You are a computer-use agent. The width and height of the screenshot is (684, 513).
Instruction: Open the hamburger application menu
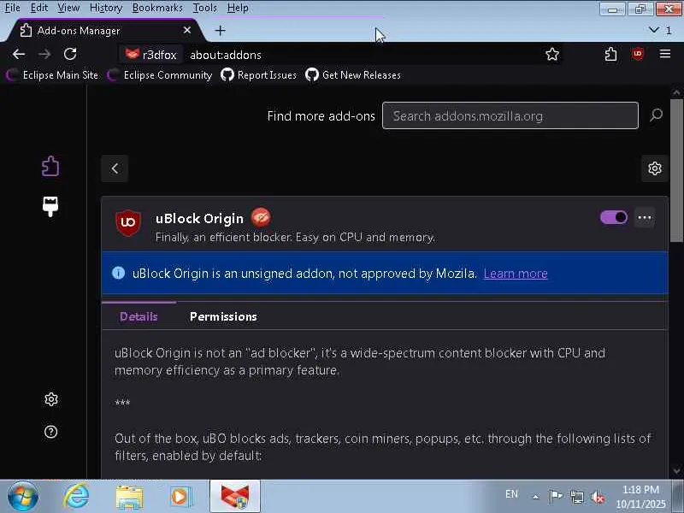665,54
